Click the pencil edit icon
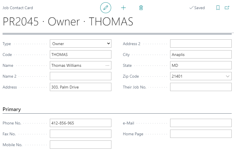The image size is (234, 151). coord(105,8)
